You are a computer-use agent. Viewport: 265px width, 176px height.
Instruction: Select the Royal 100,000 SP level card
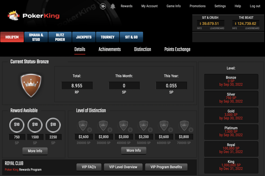coord(231,149)
